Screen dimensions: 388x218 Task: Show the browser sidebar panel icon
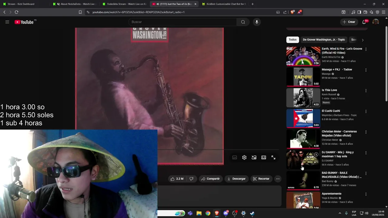tap(359, 12)
